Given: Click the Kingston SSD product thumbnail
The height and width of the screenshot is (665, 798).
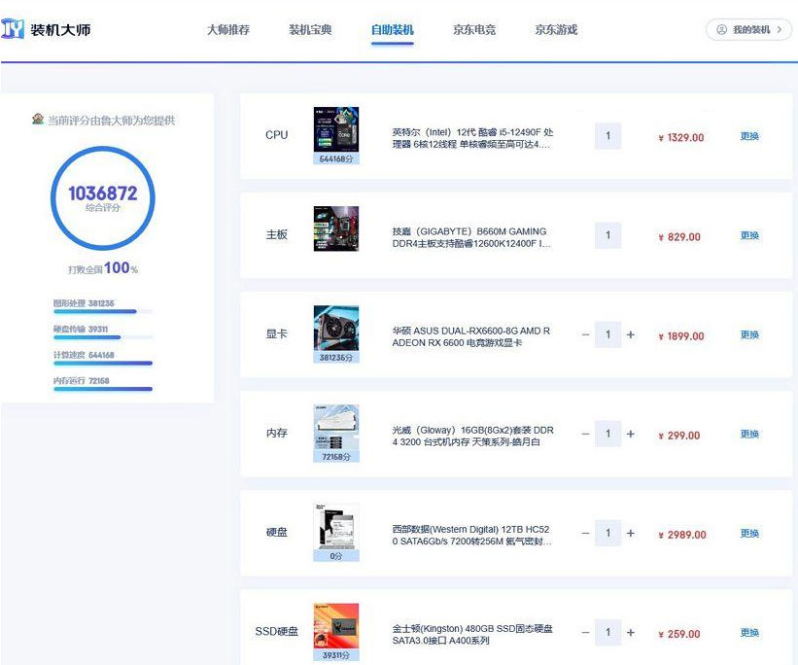Looking at the screenshot, I should tap(336, 626).
